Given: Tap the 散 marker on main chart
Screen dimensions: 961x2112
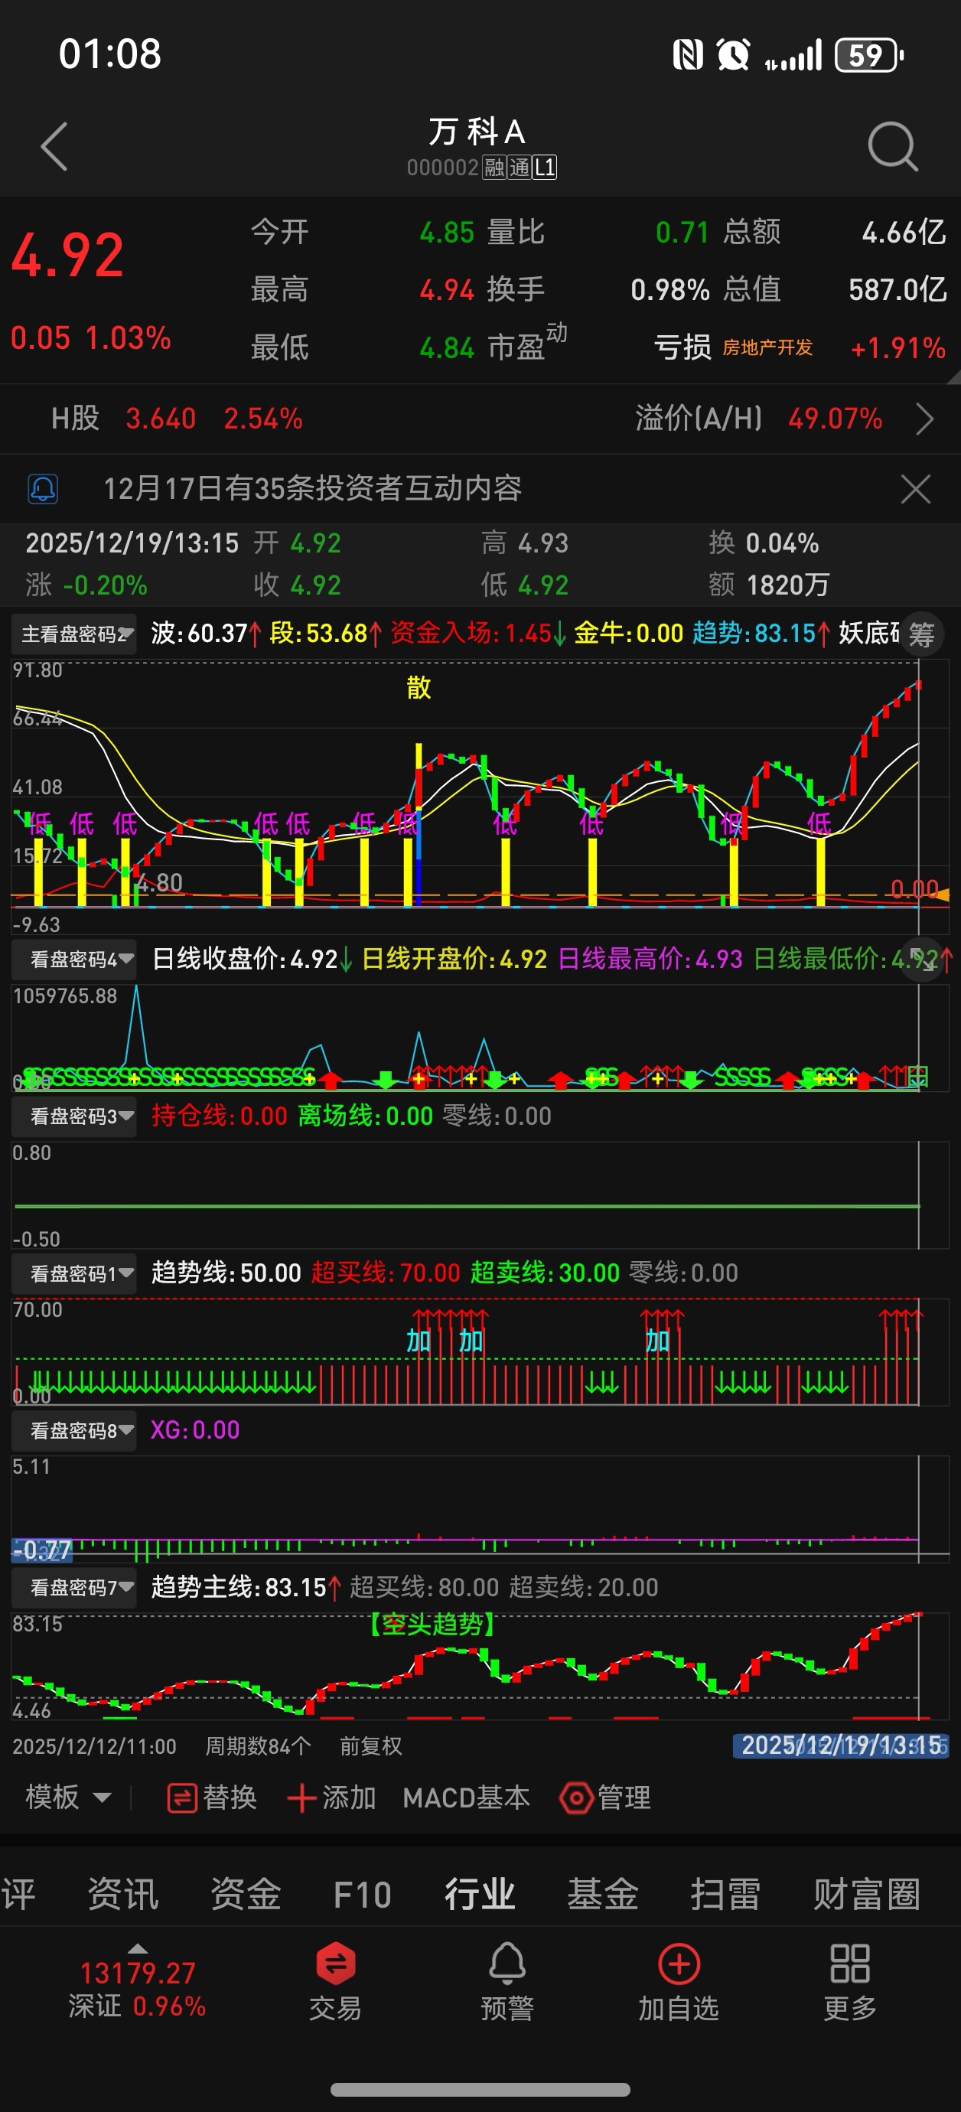Looking at the screenshot, I should coord(419,687).
